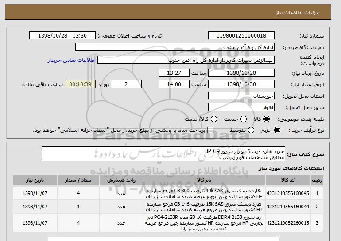Click the DDR4 2133 server RAM item name
341x241 pixels.
click(204, 223)
